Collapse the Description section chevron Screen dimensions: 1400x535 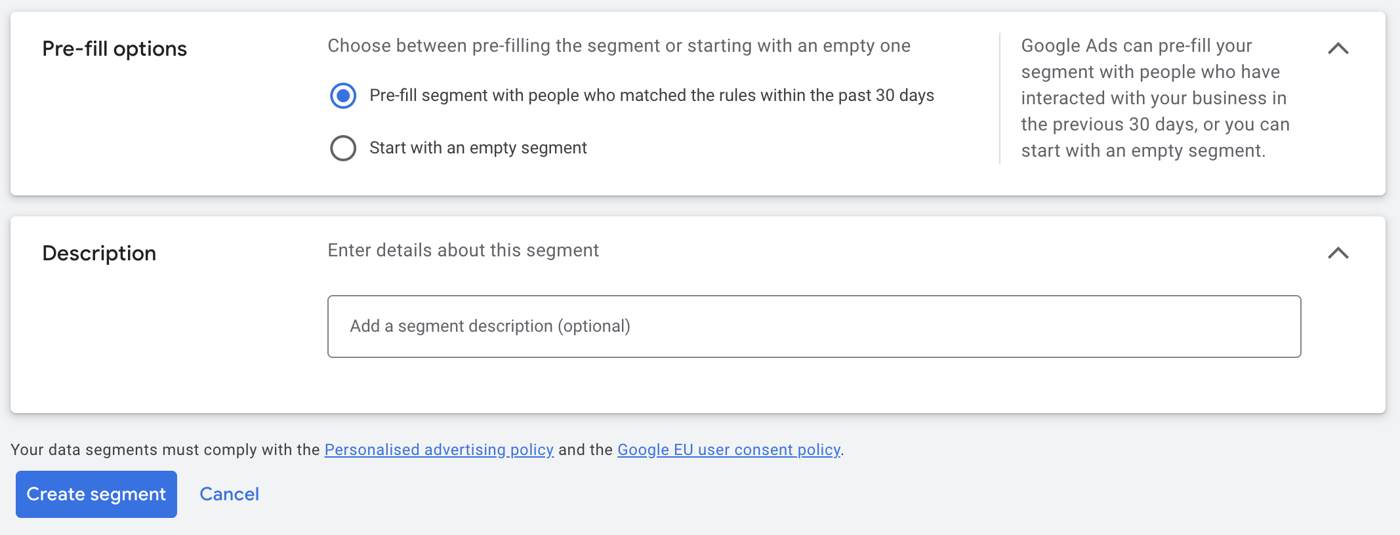1338,253
